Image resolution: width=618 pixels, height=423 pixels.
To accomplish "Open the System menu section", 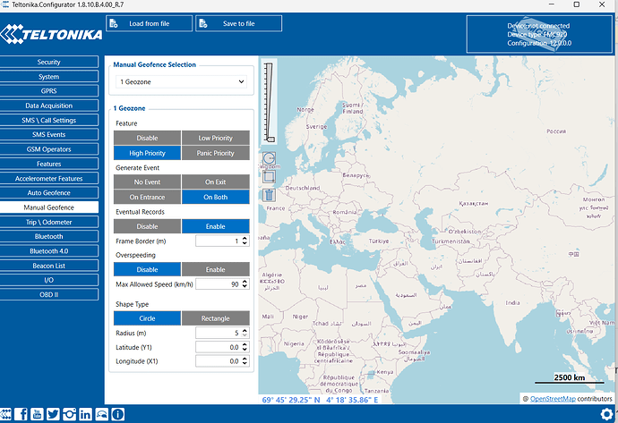I will (x=49, y=77).
